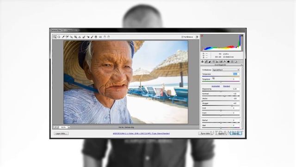Open the zoom level dropdown arrow
Screen dimensions: 296x167
(x=69, y=128)
